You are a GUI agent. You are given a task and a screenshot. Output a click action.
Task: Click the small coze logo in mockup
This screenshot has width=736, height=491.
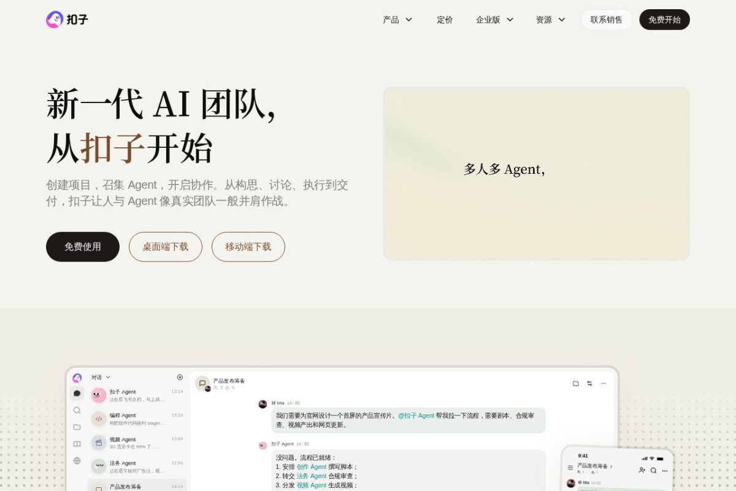(x=77, y=378)
